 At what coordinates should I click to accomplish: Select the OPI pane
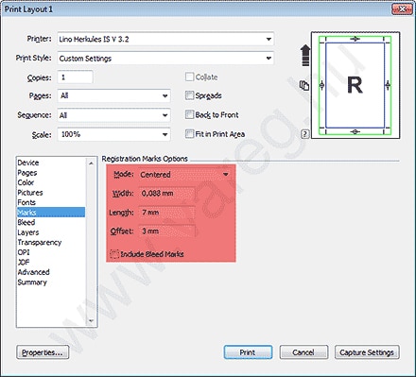click(x=51, y=252)
